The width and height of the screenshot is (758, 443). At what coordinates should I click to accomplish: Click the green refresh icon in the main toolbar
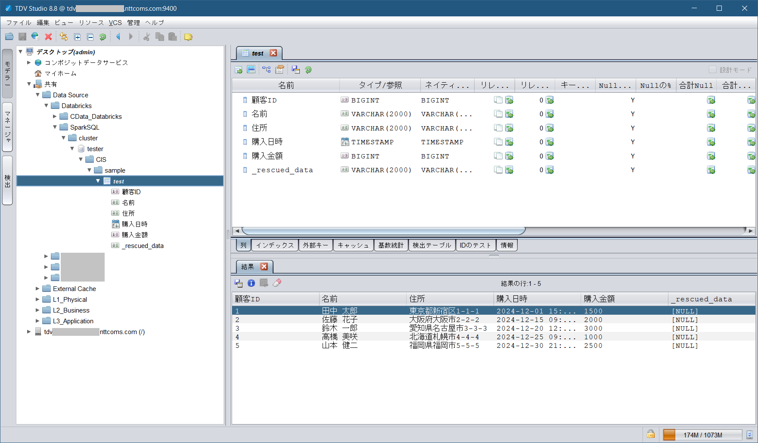tap(103, 37)
